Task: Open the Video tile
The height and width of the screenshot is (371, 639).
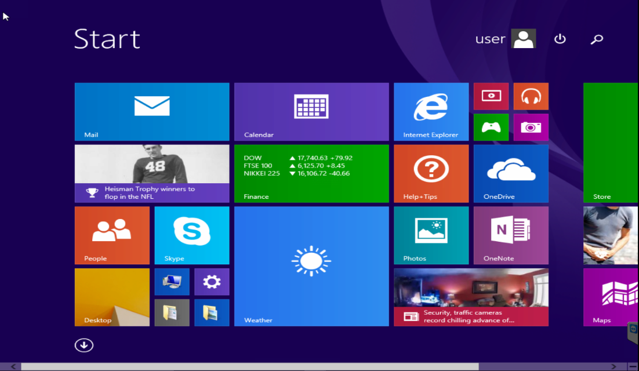Action: [x=491, y=96]
